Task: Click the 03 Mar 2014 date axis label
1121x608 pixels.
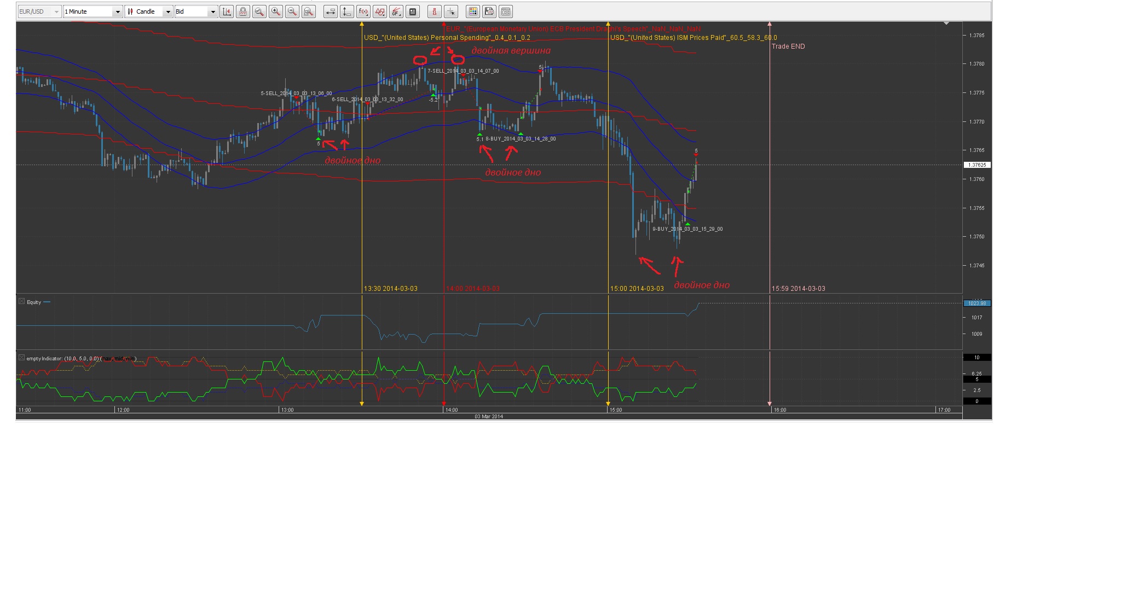Action: tap(489, 417)
